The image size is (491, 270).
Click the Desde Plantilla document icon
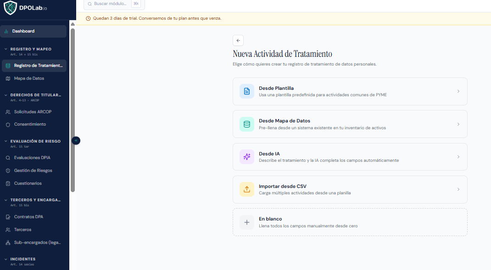pyautogui.click(x=247, y=91)
